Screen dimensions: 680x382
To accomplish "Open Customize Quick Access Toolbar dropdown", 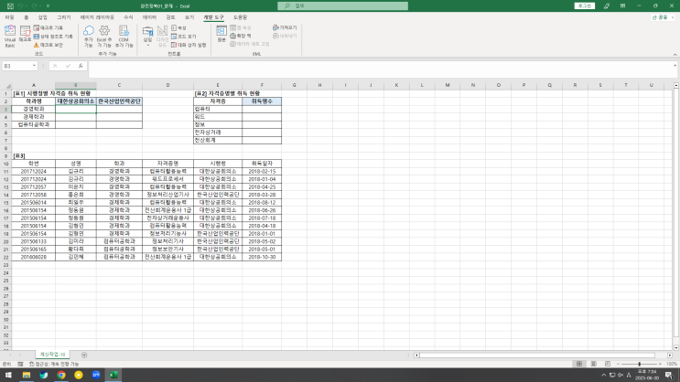I will tap(48, 6).
